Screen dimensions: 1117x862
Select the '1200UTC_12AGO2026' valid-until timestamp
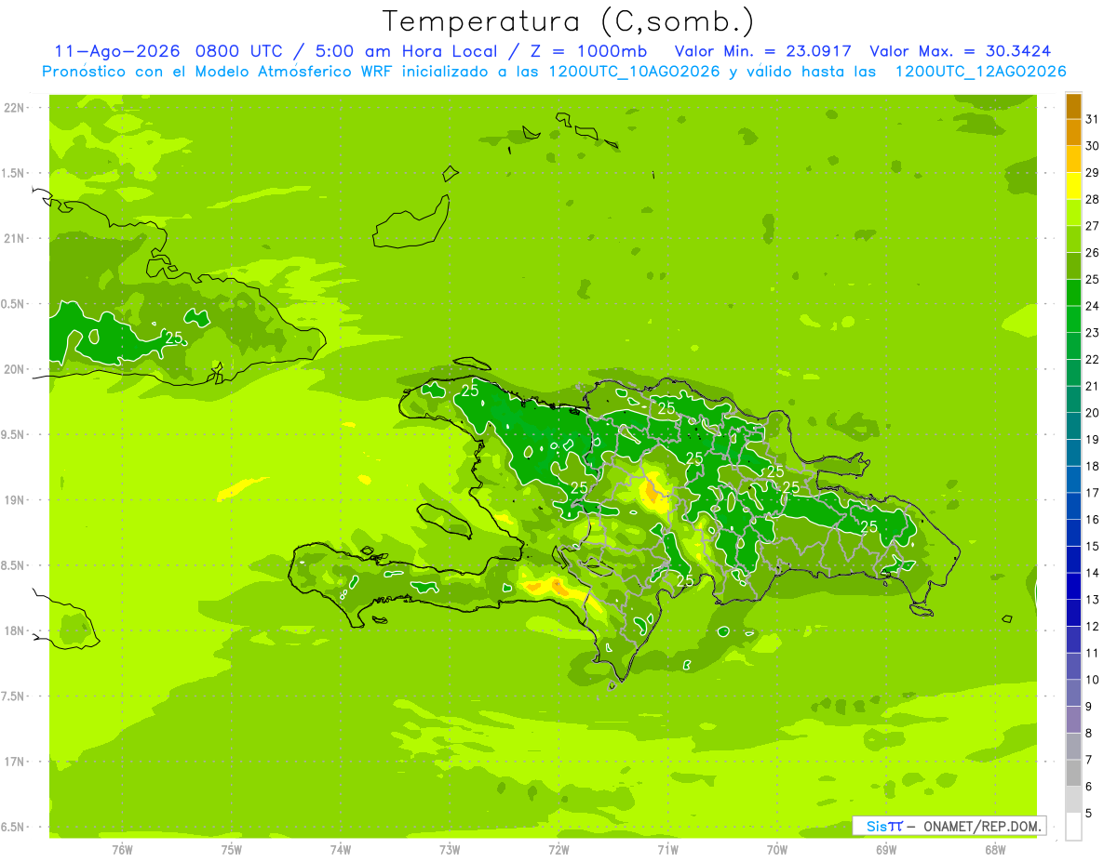click(980, 72)
